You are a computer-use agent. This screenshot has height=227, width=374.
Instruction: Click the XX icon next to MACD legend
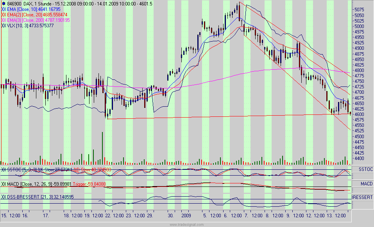(x=3, y=184)
